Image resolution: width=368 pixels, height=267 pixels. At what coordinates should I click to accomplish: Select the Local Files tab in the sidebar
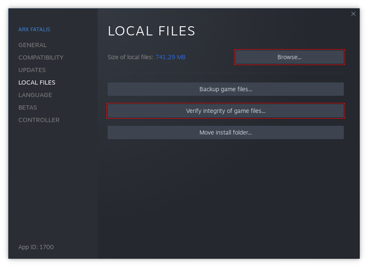point(37,82)
